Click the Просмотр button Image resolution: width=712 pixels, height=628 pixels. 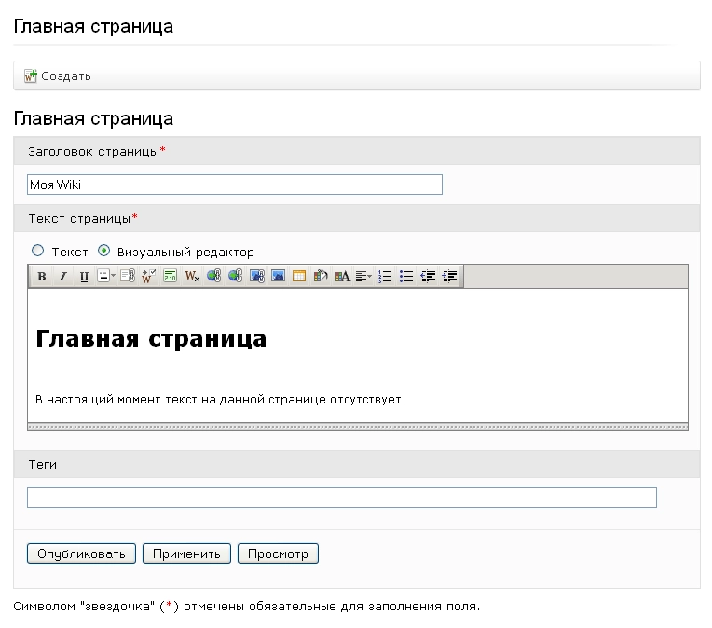(x=278, y=553)
